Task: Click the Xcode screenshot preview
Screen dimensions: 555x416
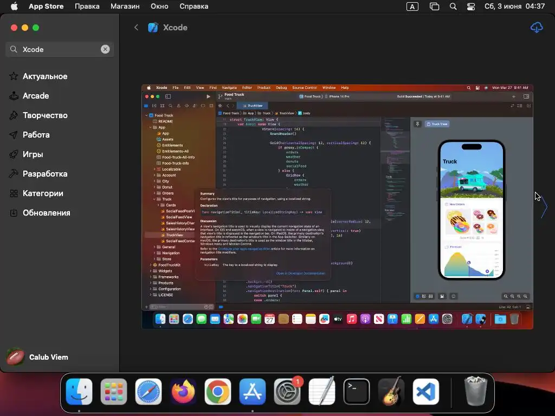Action: pyautogui.click(x=337, y=207)
